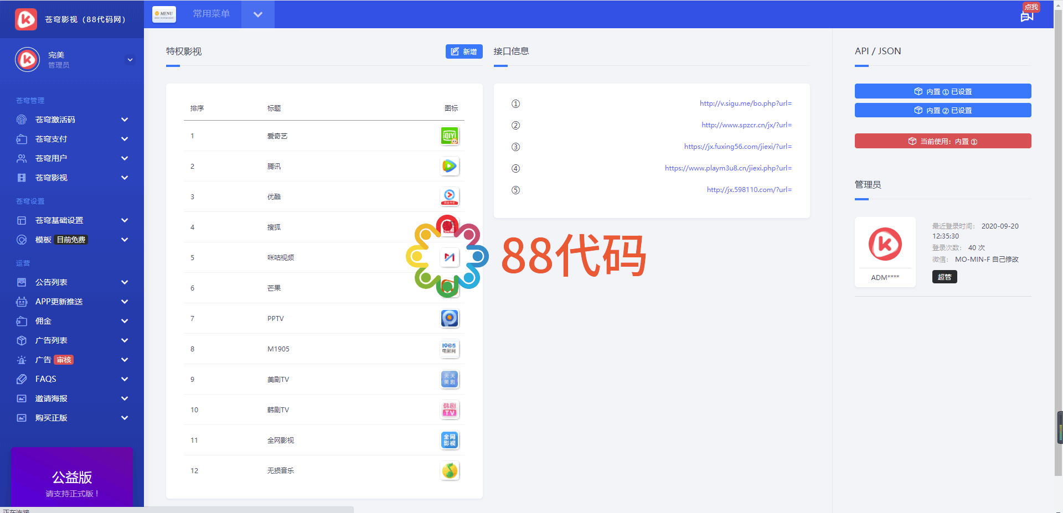
Task: Click the MENU logo icon in header
Action: (x=164, y=14)
